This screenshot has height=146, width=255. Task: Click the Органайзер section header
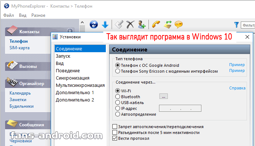(28, 84)
